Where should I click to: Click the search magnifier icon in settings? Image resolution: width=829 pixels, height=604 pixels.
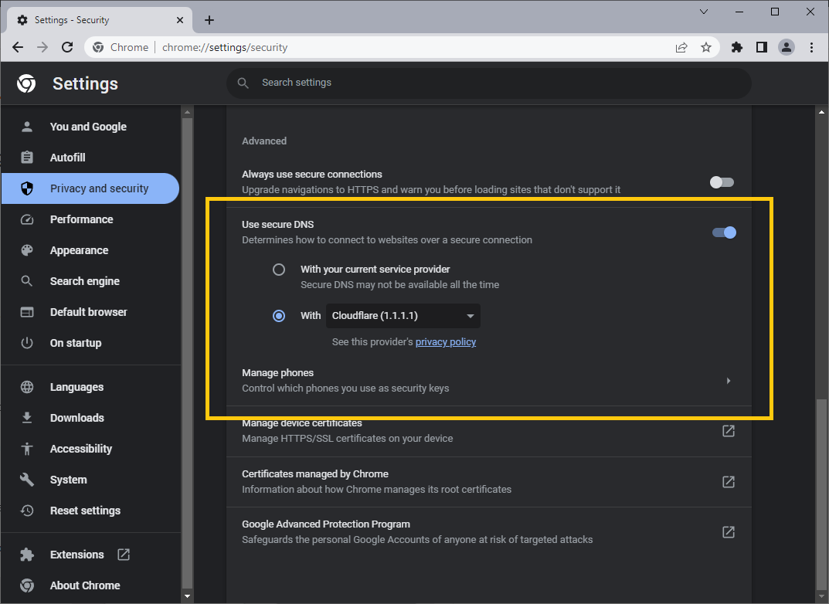(243, 83)
